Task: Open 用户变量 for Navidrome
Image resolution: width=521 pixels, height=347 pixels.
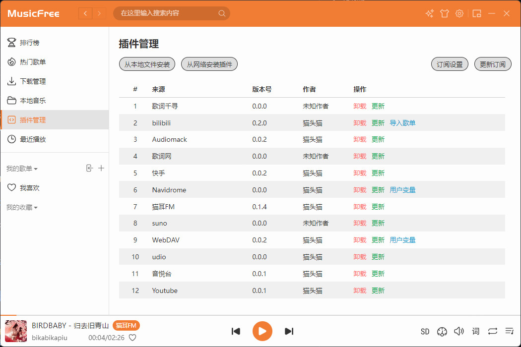Action: coord(402,190)
